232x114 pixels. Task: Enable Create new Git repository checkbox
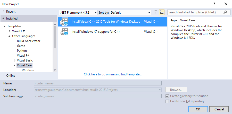point(167,101)
